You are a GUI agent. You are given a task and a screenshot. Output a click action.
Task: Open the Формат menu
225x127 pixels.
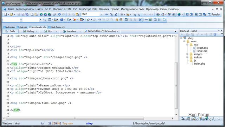point(58,9)
